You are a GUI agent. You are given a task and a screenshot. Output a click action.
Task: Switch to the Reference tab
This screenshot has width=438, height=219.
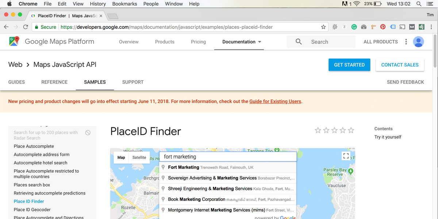[54, 82]
